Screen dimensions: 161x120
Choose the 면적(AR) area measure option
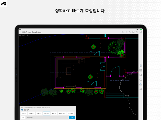click(46, 114)
